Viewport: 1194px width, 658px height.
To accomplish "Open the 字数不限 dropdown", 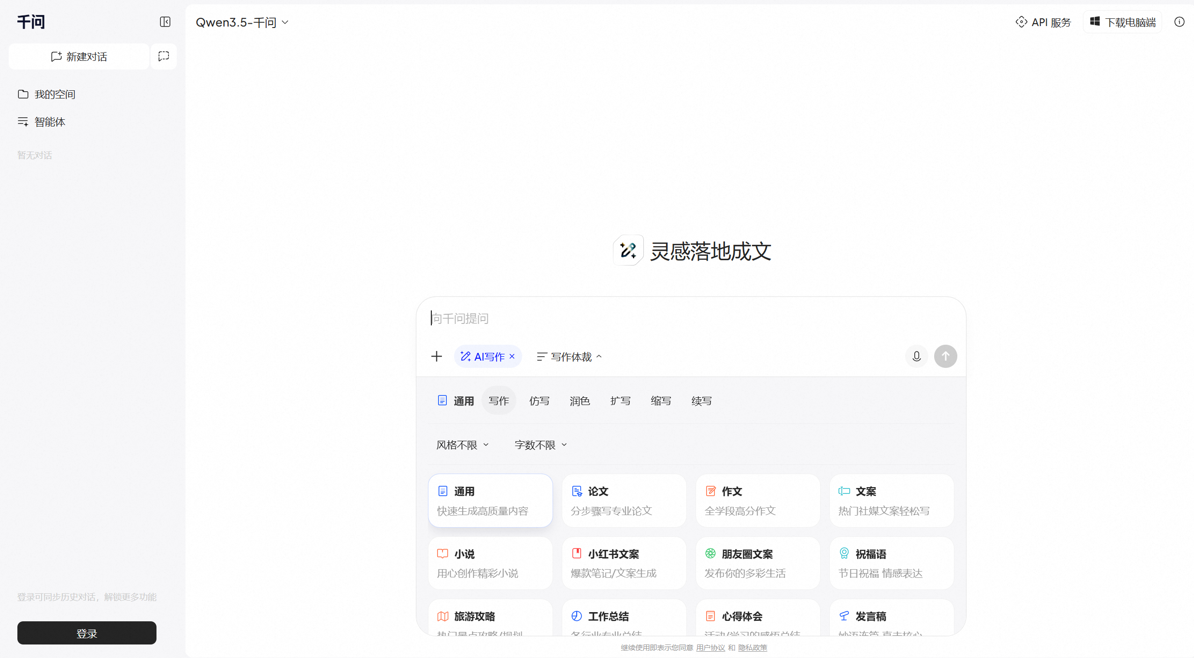I will click(540, 445).
